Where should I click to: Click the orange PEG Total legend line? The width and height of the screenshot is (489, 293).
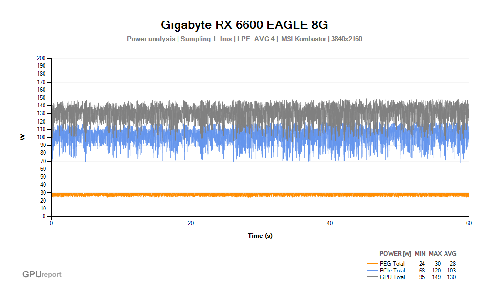click(372, 263)
